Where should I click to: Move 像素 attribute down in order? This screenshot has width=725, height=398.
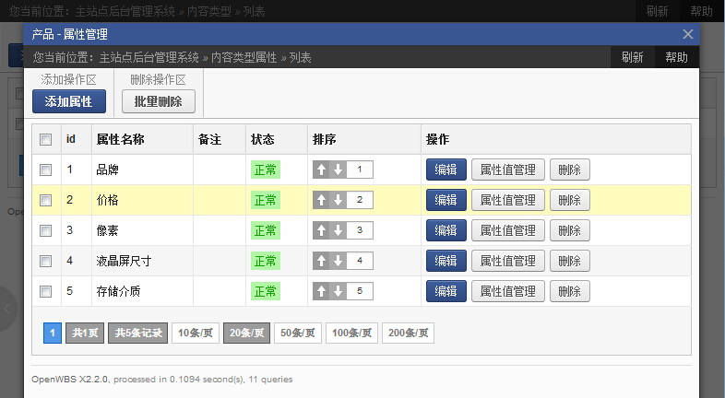tap(339, 230)
